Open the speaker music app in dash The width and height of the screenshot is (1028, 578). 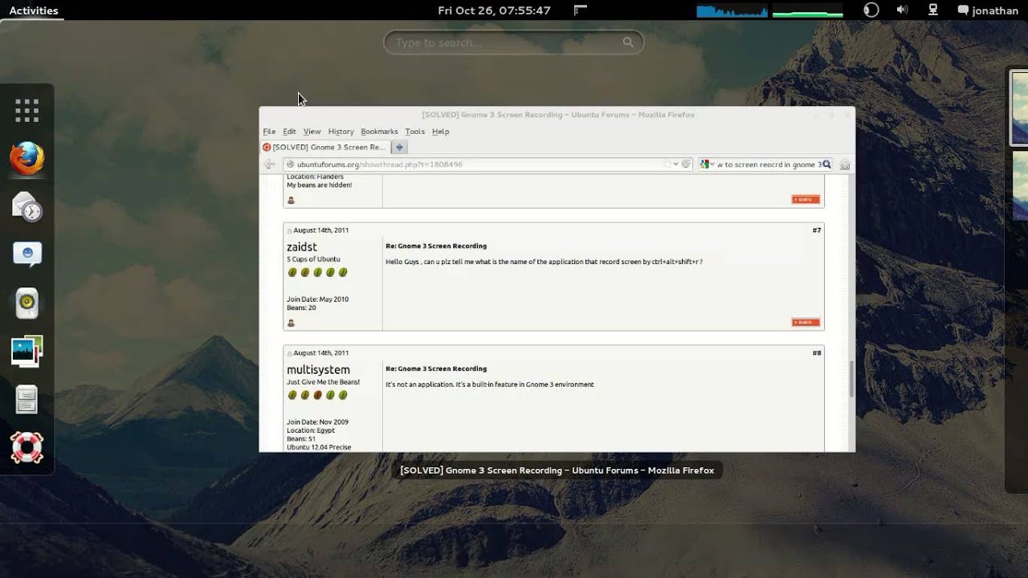click(27, 303)
